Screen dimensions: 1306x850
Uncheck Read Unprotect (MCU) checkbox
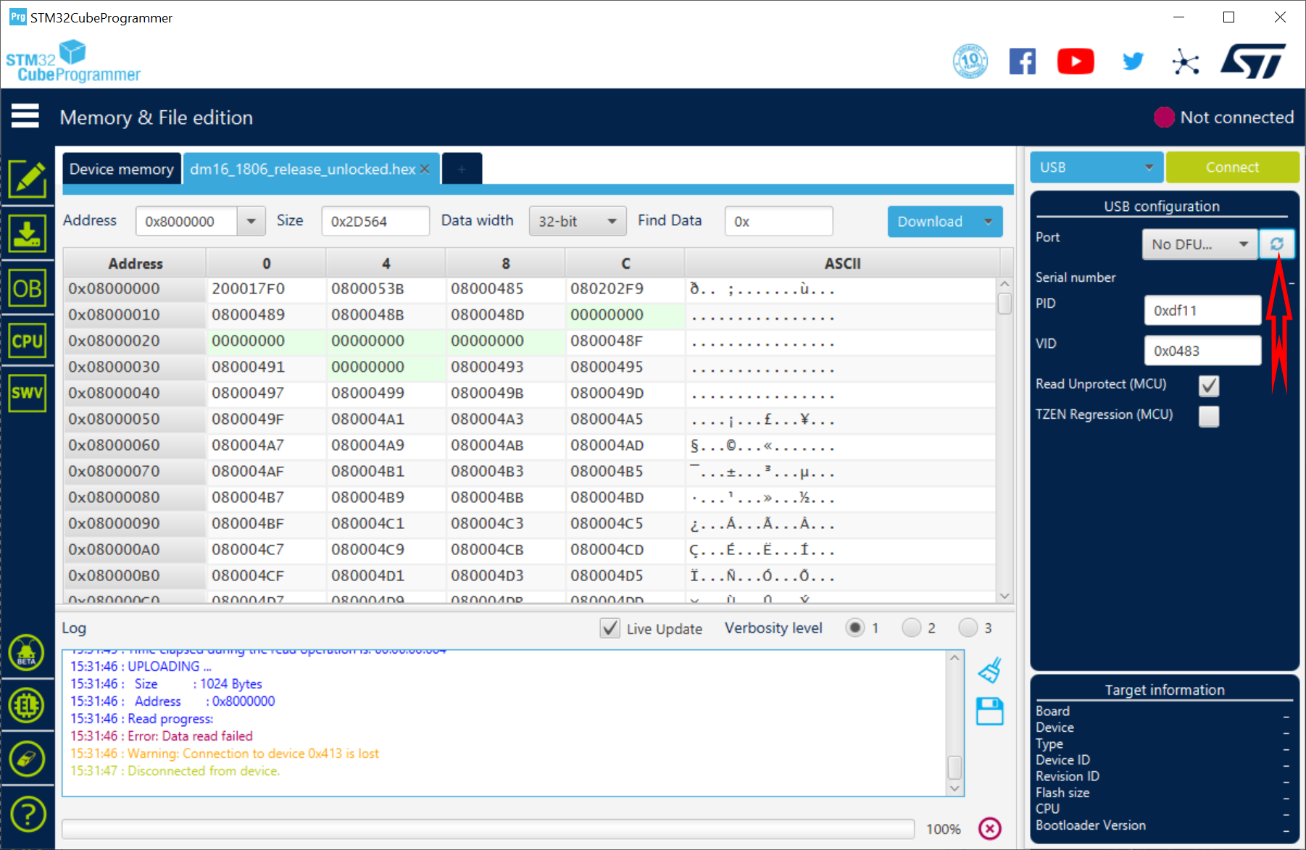pos(1208,386)
